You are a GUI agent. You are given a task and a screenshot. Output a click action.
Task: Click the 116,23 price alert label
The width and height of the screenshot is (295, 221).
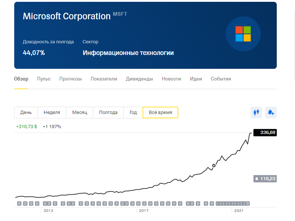[265, 178]
